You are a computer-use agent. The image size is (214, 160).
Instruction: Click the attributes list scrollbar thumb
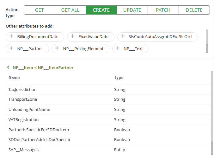207,48
